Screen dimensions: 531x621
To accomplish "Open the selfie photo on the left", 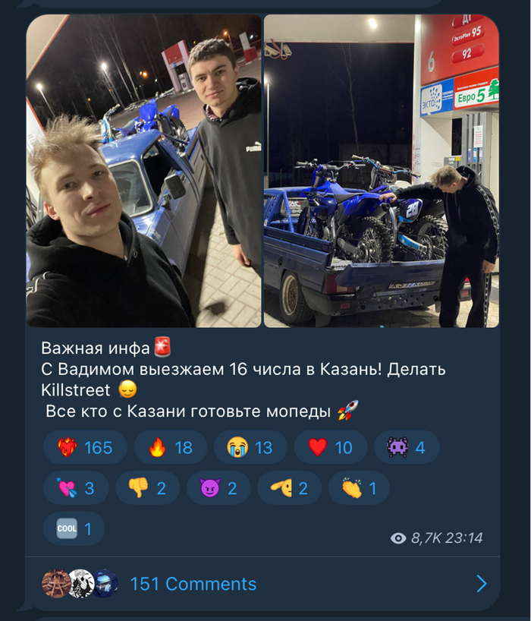I will pyautogui.click(x=143, y=171).
